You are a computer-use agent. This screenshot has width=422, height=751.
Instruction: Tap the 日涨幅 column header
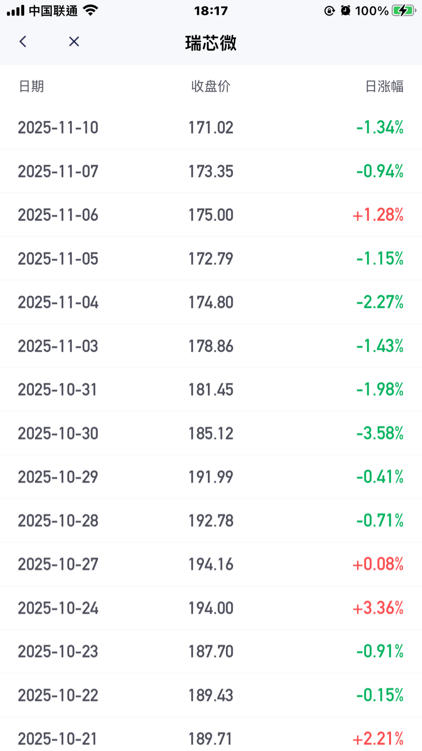385,86
